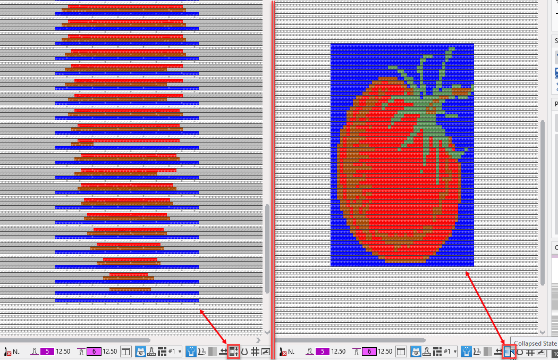The height and width of the screenshot is (360, 558).
Task: Toggle the gray shading icon in right toolbar
Action: pyautogui.click(x=487, y=351)
